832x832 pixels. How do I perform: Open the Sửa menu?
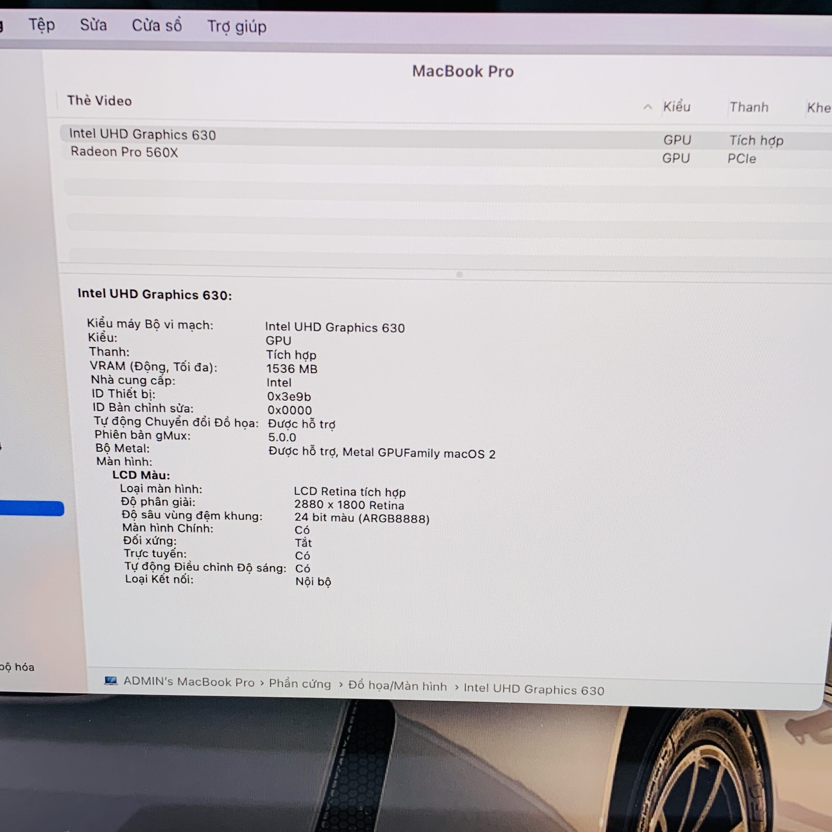[94, 25]
